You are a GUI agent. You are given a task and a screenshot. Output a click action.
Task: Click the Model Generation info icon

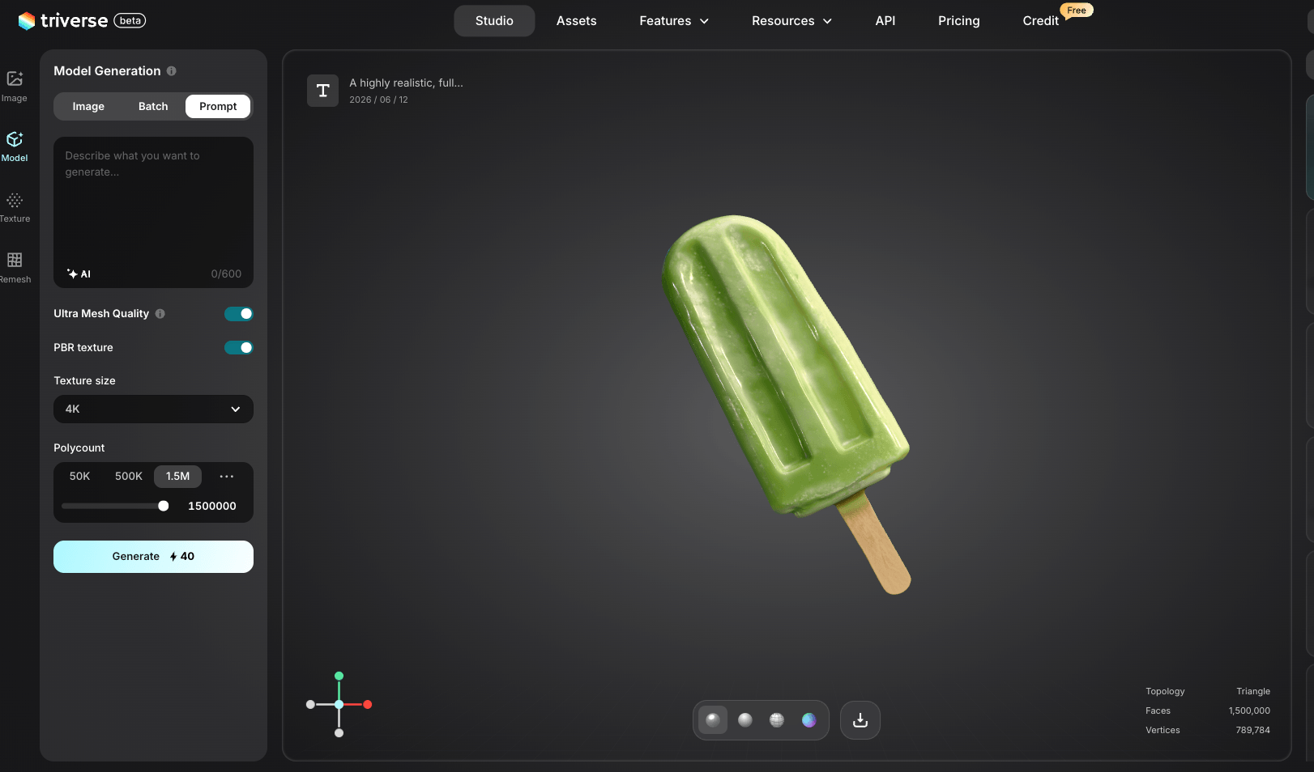tap(171, 71)
